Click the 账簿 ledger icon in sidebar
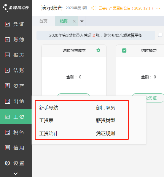This screenshot has width=164, height=177. click(7, 39)
